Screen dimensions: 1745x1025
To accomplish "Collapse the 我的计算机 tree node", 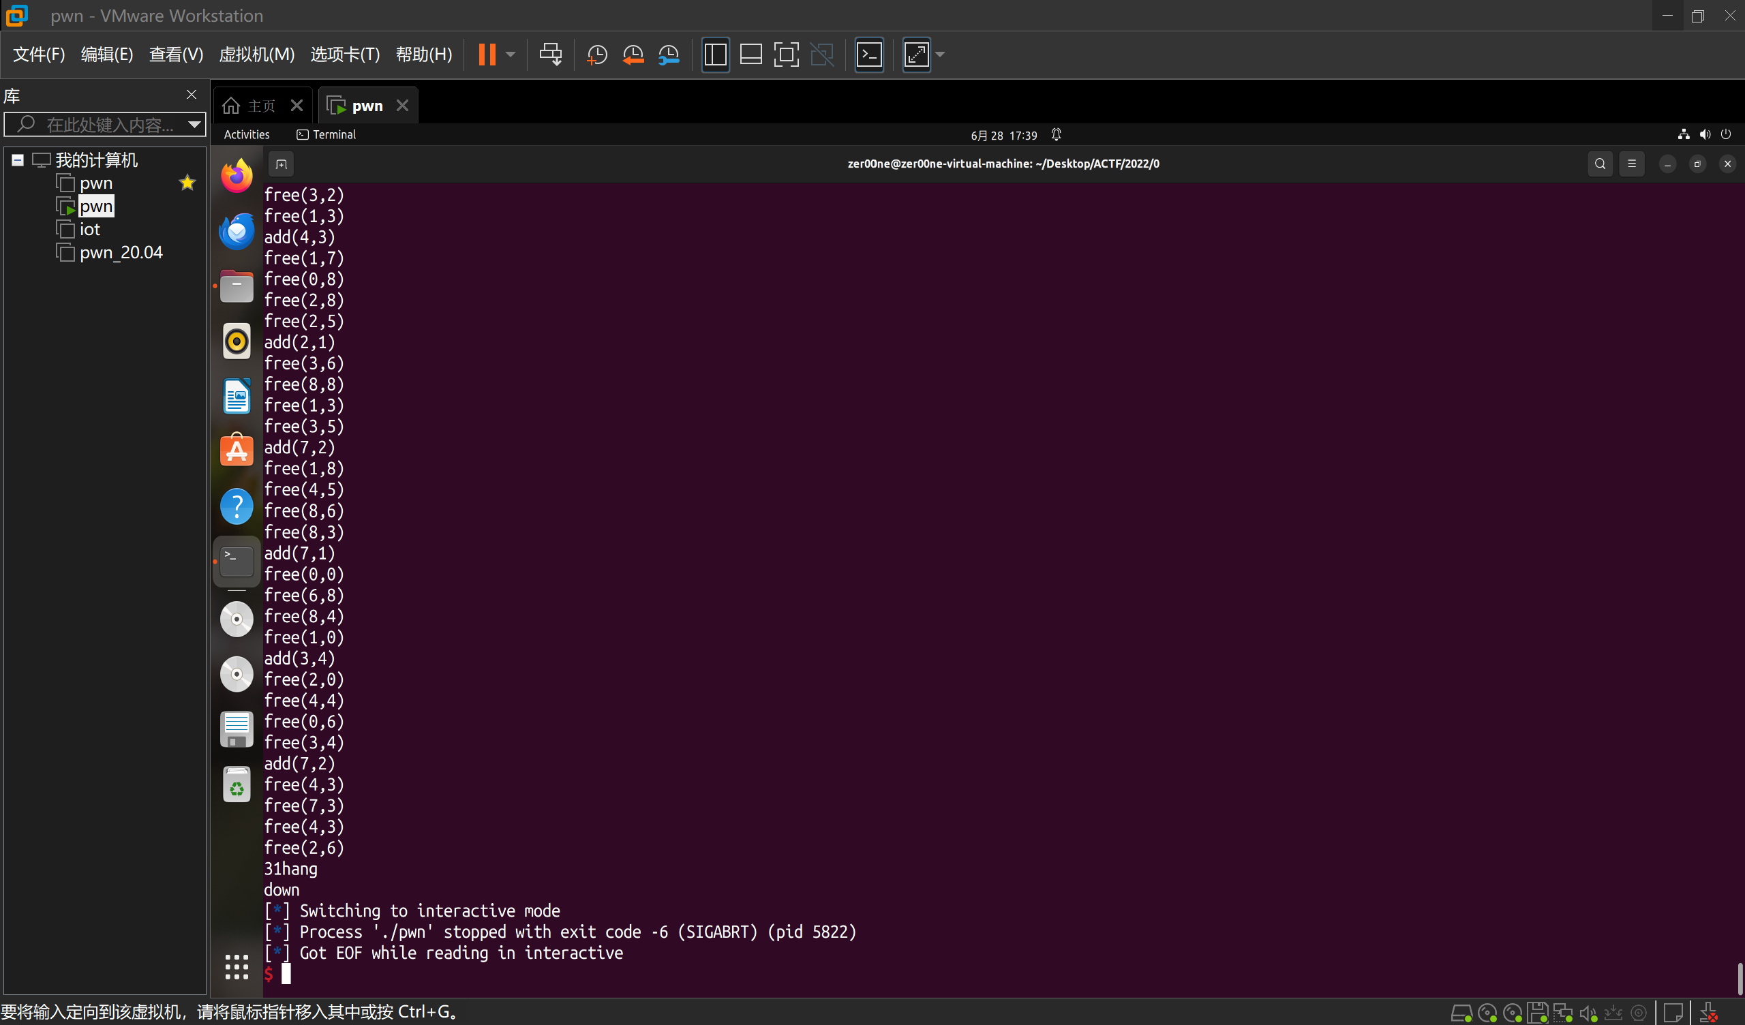I will (x=18, y=160).
